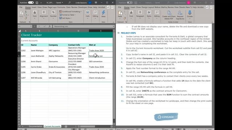Open the Design tab in Word

tap(144, 7)
